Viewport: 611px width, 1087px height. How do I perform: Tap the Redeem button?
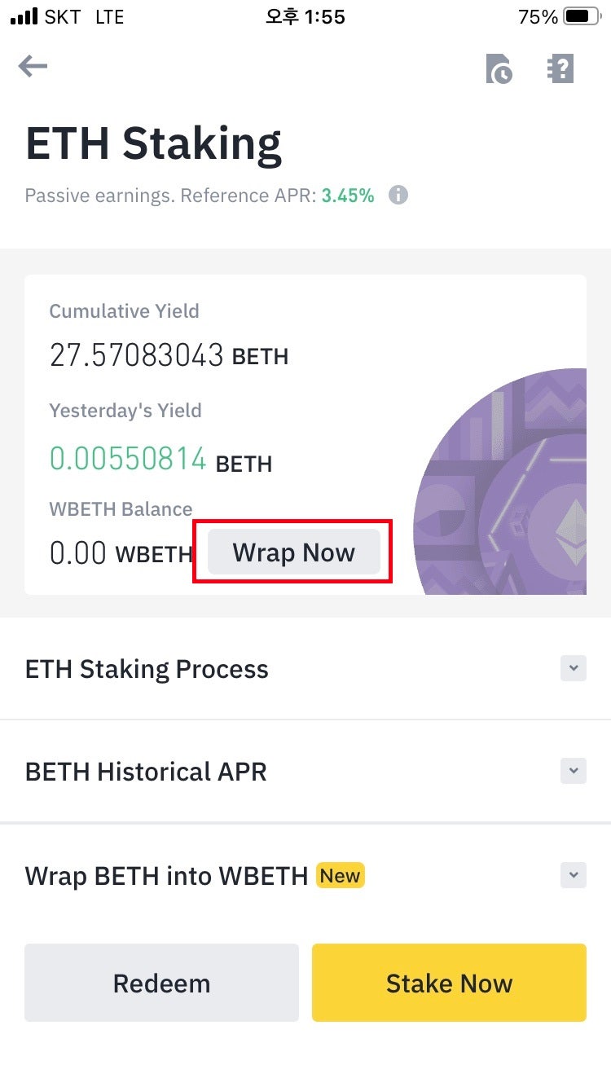point(161,983)
